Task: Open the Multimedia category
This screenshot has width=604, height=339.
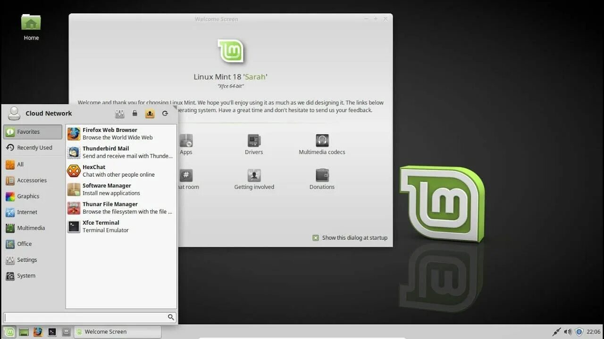Action: (33, 228)
